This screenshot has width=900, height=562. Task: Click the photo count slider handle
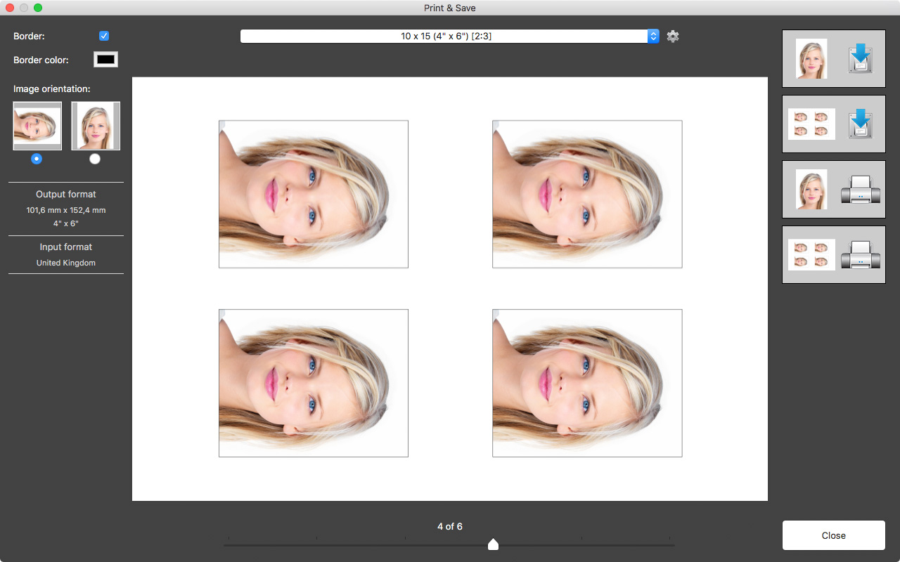point(493,544)
